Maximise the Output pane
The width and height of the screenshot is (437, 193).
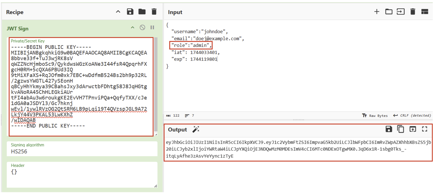click(425, 129)
